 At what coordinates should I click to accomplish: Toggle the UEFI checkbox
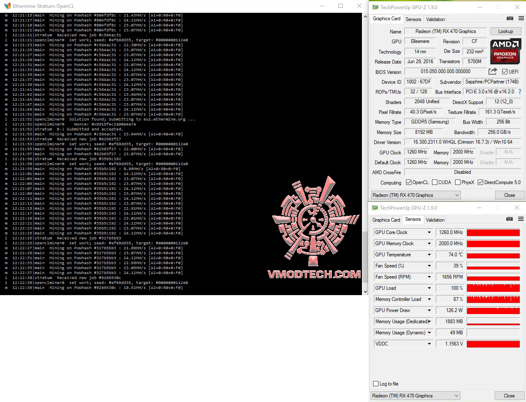pos(505,72)
